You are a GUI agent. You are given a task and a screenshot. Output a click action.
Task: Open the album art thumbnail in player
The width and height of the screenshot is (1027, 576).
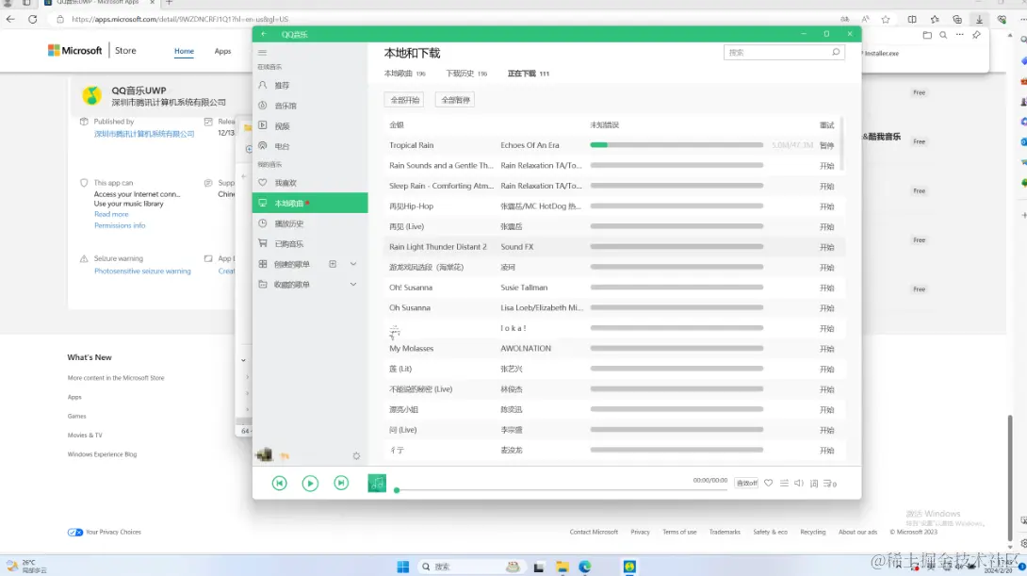tap(377, 483)
